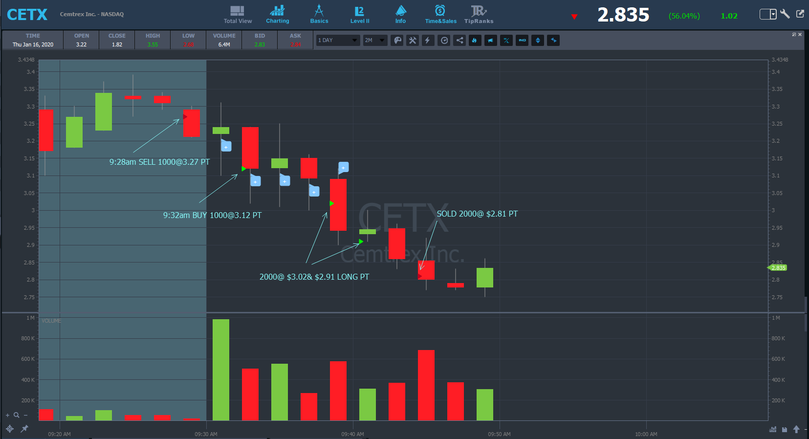Close the chart panel

click(x=800, y=34)
